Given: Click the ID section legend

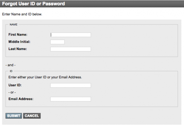Looking at the screenshot, I should tap(11, 71).
